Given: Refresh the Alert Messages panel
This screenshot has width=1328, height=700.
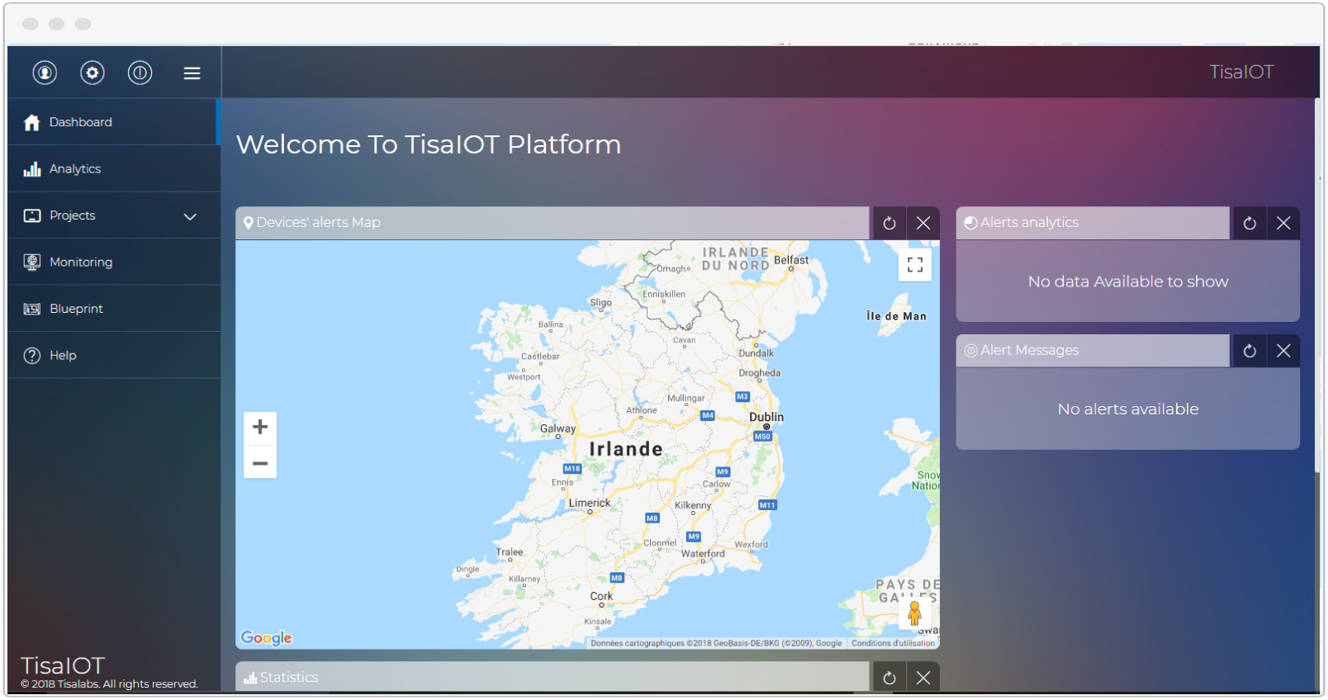Looking at the screenshot, I should (x=1250, y=351).
